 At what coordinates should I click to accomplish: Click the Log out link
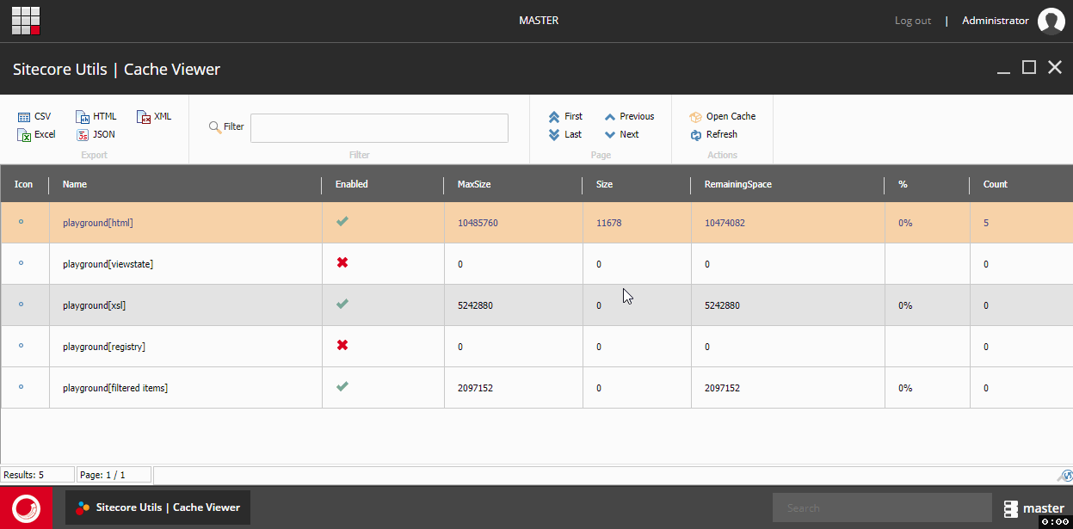point(913,21)
